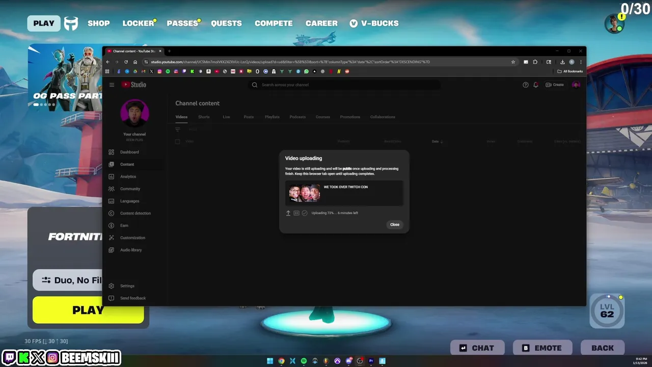This screenshot has width=652, height=367.
Task: Open the Windows Start button
Action: tap(270, 361)
